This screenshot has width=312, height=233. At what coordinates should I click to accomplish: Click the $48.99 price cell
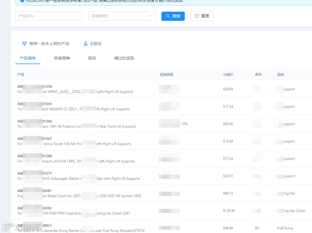pos(228,228)
